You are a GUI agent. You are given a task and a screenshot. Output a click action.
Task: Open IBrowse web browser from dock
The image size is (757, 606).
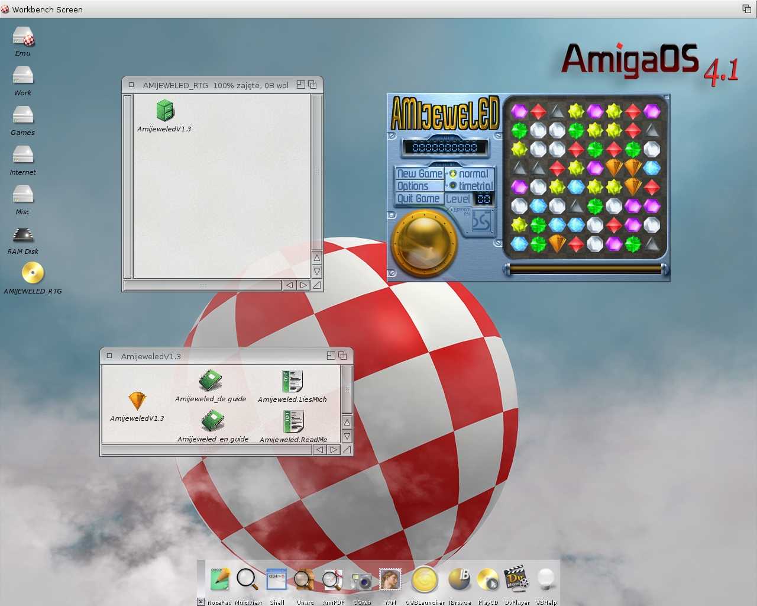[460, 579]
